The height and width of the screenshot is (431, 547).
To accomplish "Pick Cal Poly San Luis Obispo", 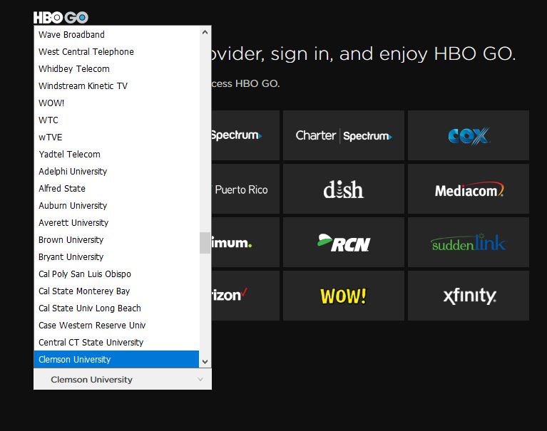I will [116, 274].
